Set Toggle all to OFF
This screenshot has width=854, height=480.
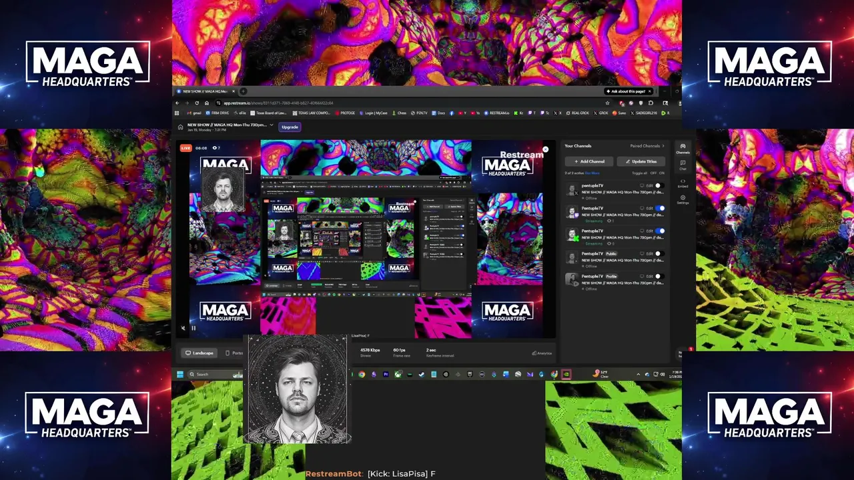pos(653,173)
